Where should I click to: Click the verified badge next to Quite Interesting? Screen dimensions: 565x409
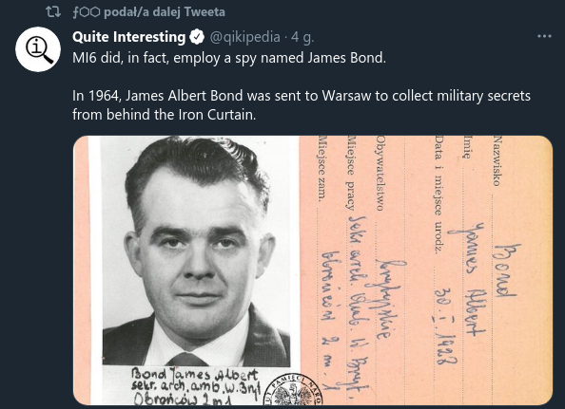pyautogui.click(x=197, y=37)
